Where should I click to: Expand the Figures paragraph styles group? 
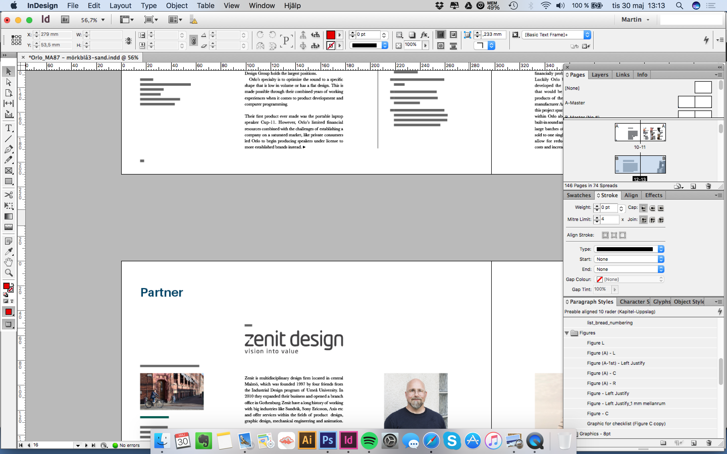[x=567, y=333]
